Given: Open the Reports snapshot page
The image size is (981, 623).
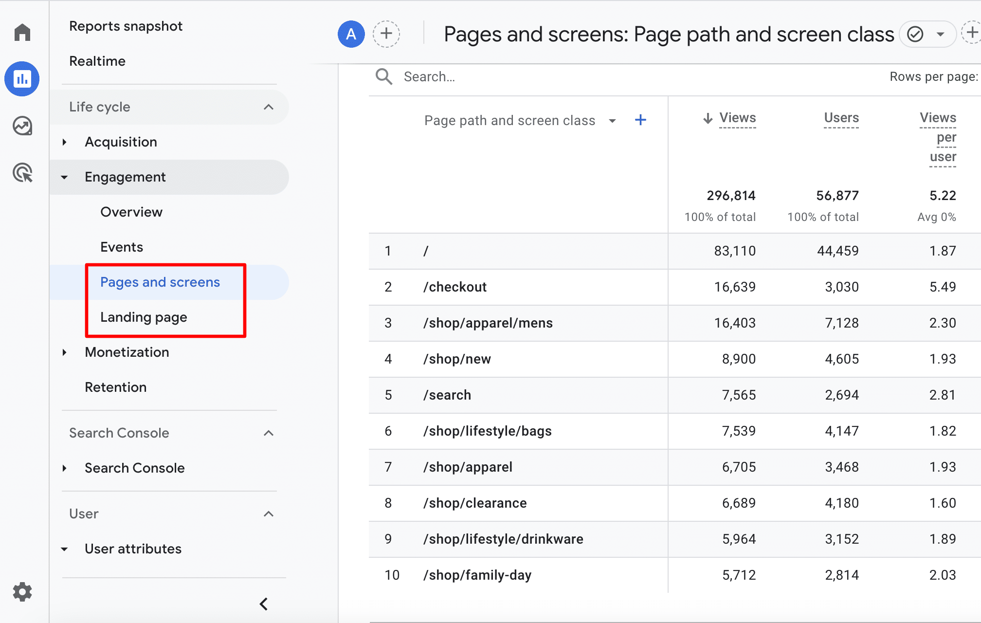Looking at the screenshot, I should pyautogui.click(x=126, y=26).
